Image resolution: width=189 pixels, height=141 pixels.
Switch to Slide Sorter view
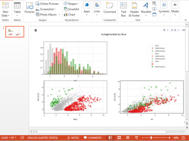point(119,138)
